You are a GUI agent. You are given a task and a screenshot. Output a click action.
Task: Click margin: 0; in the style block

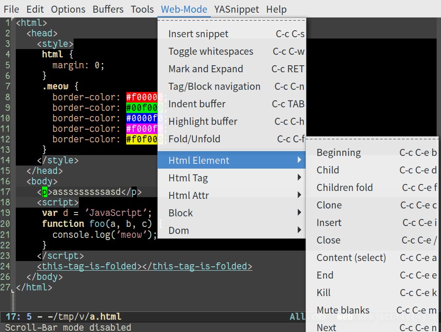tap(78, 66)
